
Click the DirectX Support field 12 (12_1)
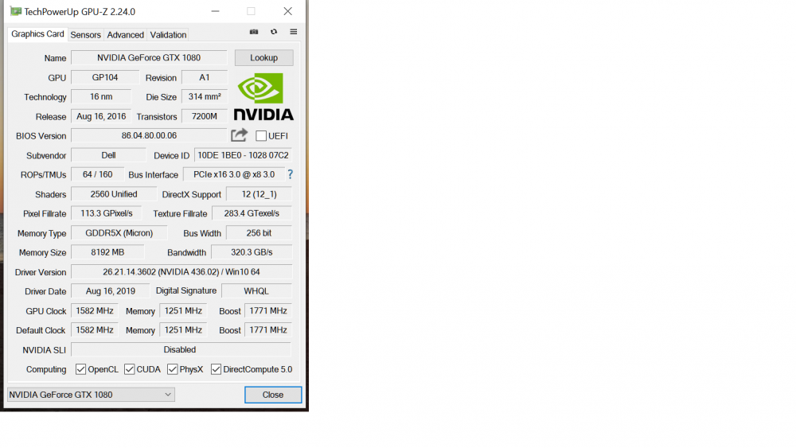259,194
